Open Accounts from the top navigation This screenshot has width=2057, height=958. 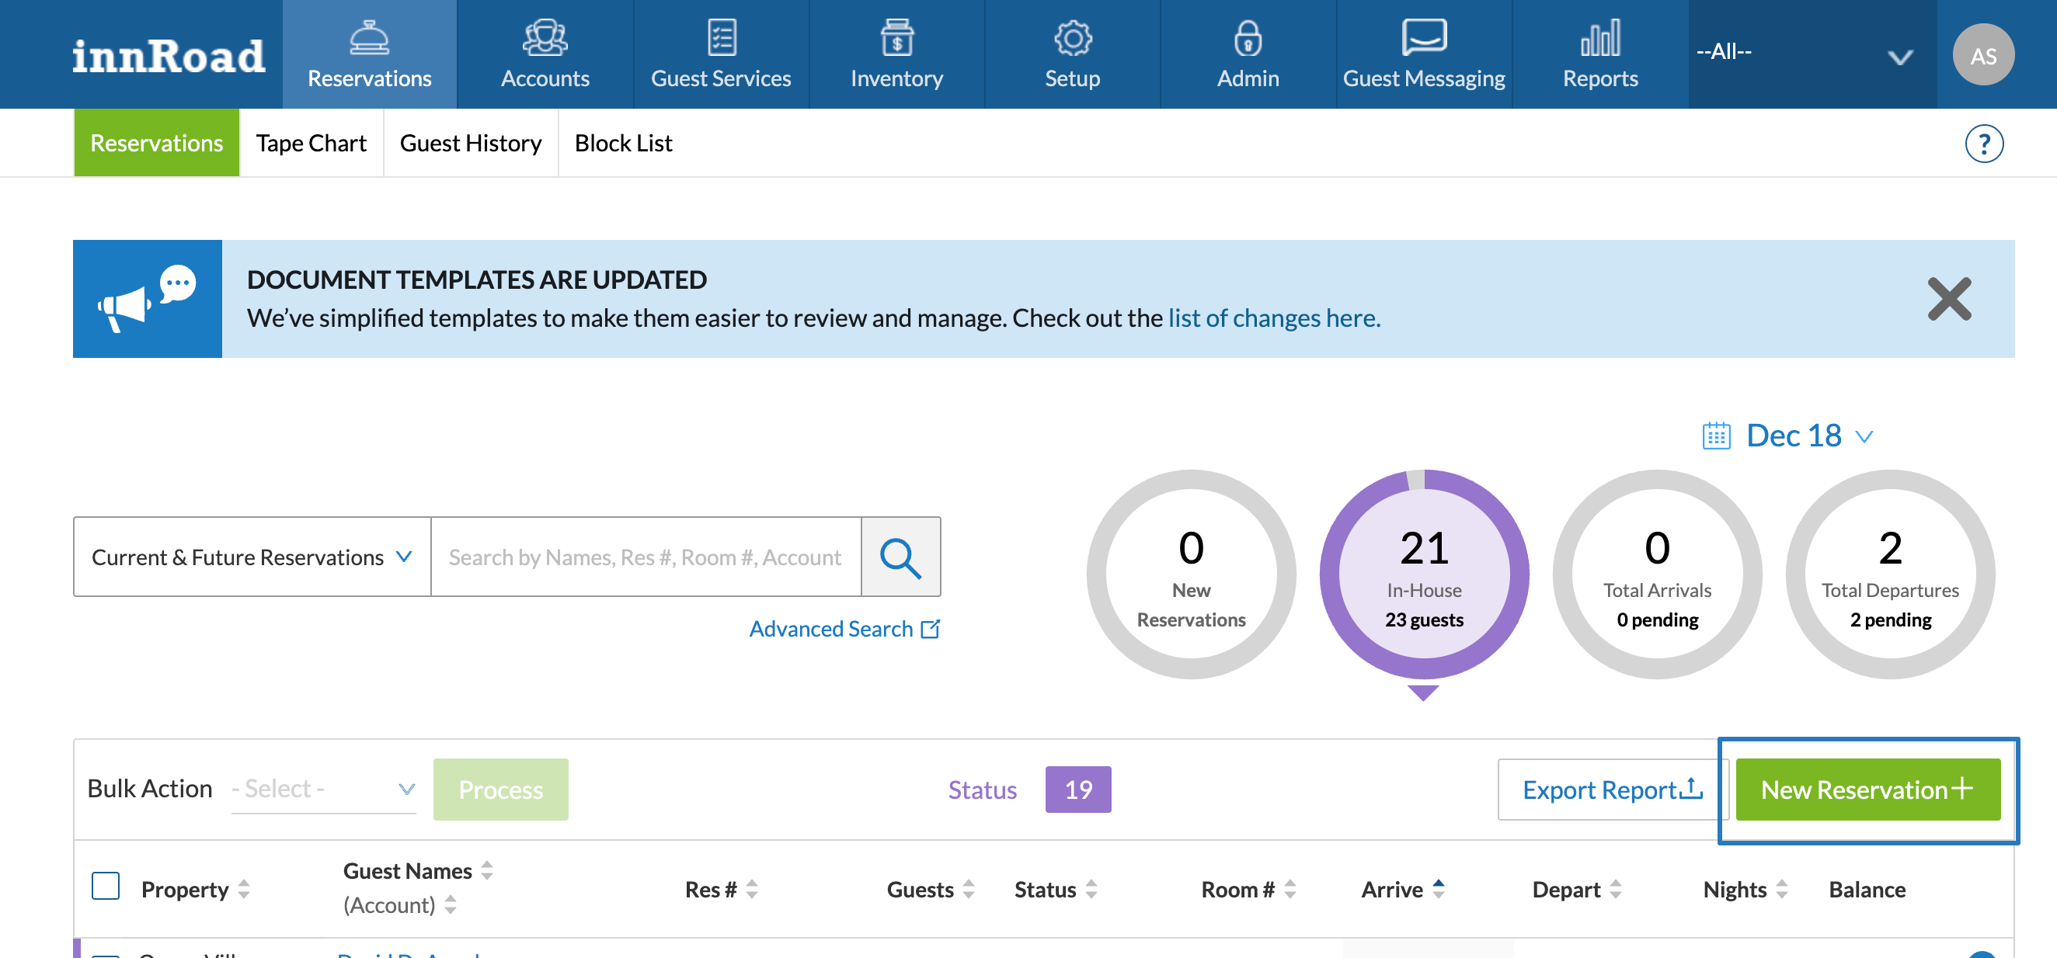545,54
